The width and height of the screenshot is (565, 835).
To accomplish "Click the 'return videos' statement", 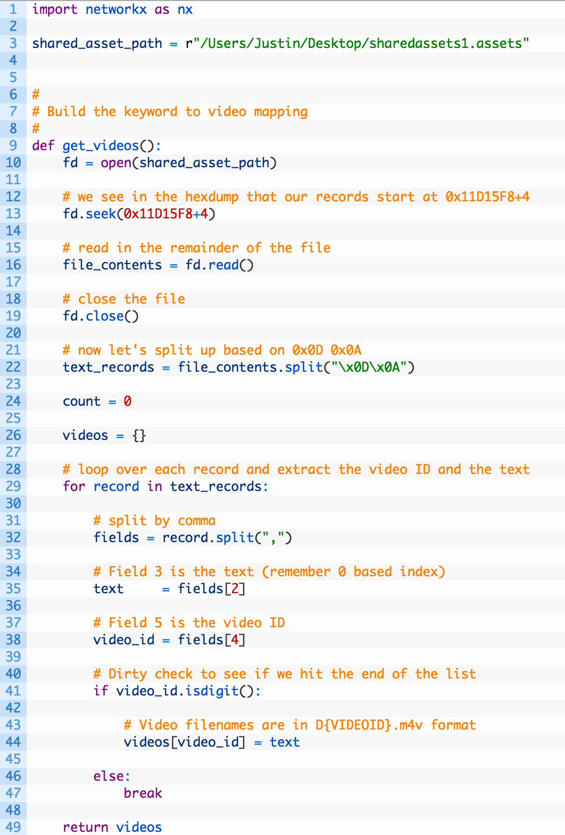I will coord(112,827).
